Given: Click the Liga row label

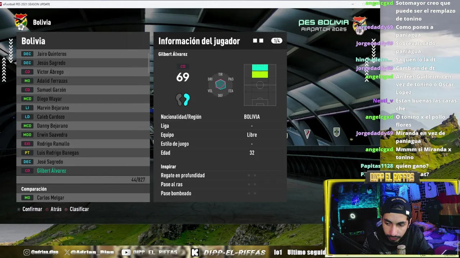Looking at the screenshot, I should tap(165, 126).
